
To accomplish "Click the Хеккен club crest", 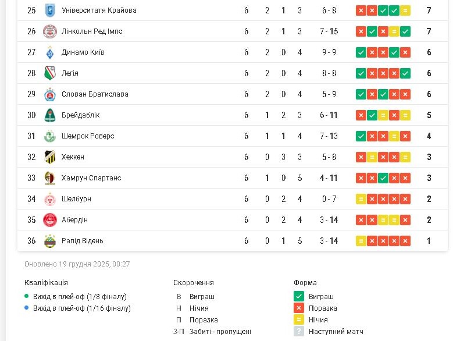I will click(x=49, y=157).
